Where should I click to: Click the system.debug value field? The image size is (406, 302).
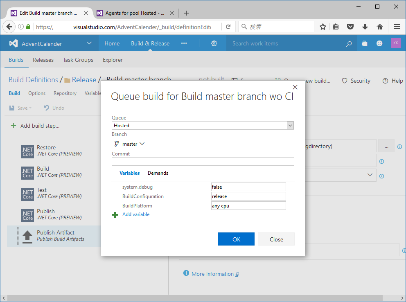(248, 187)
